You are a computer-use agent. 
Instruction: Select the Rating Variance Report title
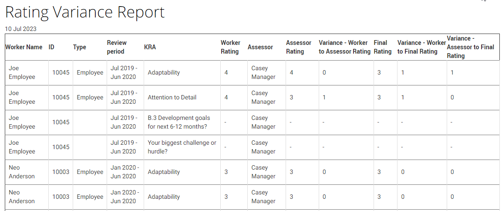point(85,12)
